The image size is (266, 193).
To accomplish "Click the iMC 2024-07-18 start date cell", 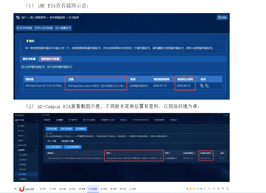I will pos(160,86).
